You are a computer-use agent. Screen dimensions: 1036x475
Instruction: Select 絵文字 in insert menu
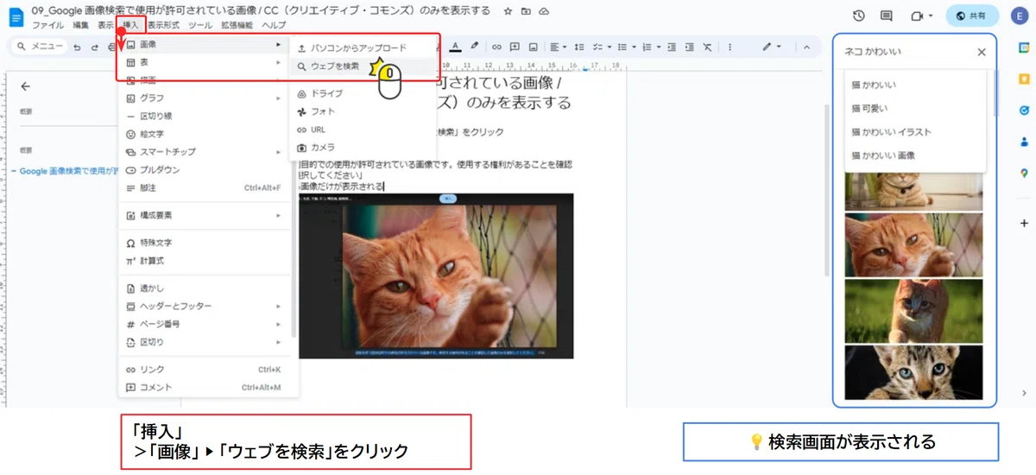[x=205, y=134]
